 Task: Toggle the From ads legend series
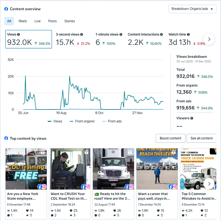tap(112, 121)
